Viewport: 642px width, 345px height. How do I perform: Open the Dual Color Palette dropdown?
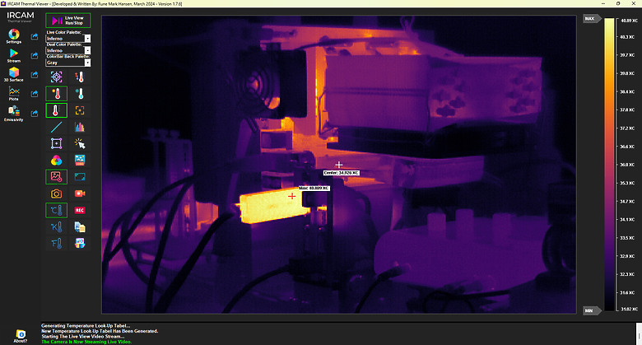pos(87,50)
